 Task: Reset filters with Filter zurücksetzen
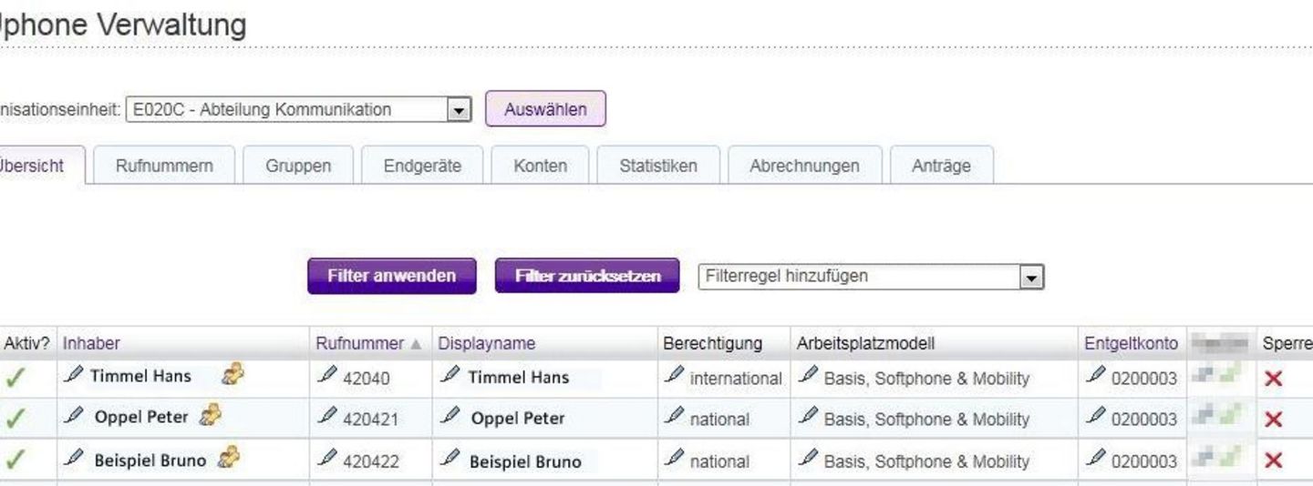coord(587,276)
